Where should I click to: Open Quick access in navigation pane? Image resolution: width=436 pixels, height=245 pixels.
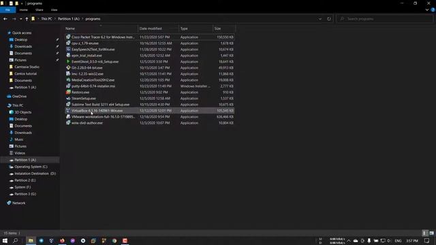(22, 33)
